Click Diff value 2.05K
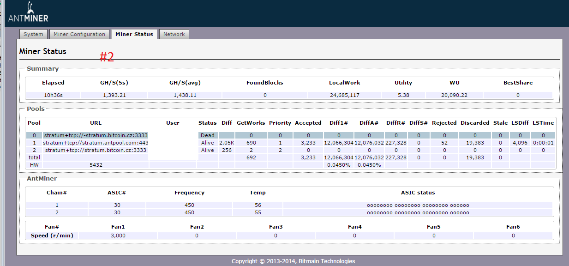569x266 pixels. click(227, 143)
